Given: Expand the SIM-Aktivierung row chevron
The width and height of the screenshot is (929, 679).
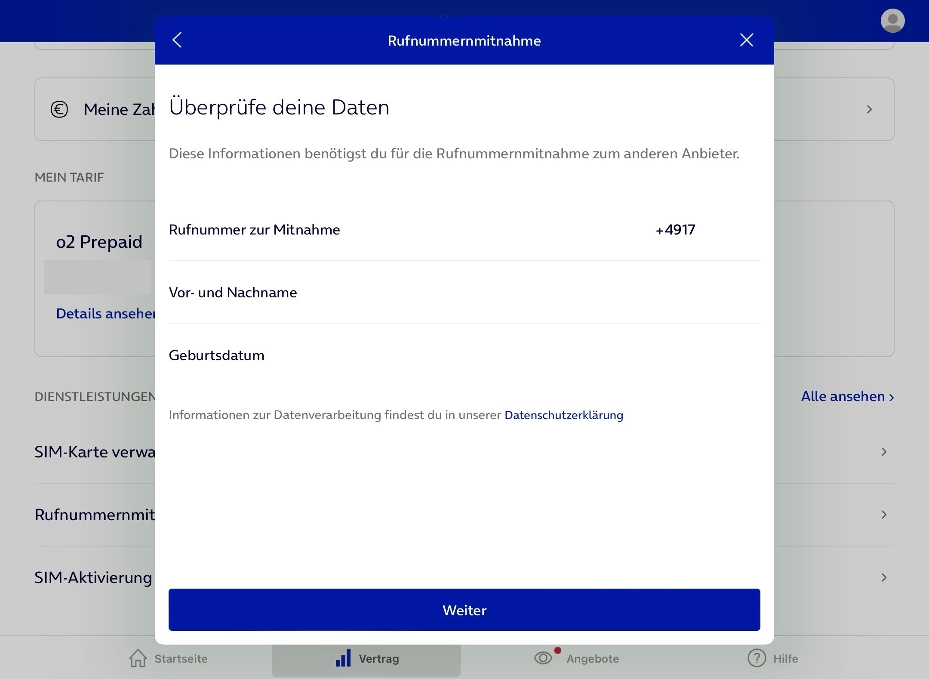Looking at the screenshot, I should pyautogui.click(x=884, y=577).
